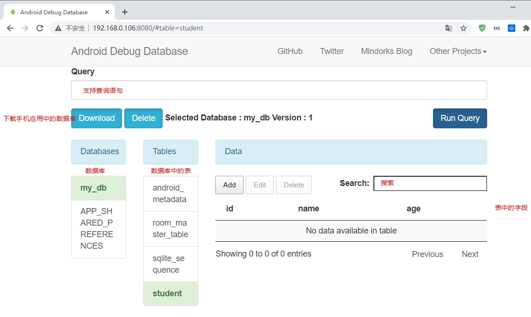Select the android_metadata table
This screenshot has width=531, height=317.
[x=171, y=194]
